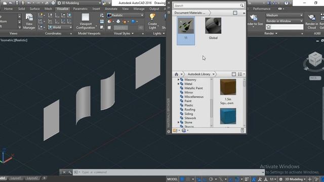Click the ViewCube in the viewport
This screenshot has width=324, height=182.
pos(315,59)
